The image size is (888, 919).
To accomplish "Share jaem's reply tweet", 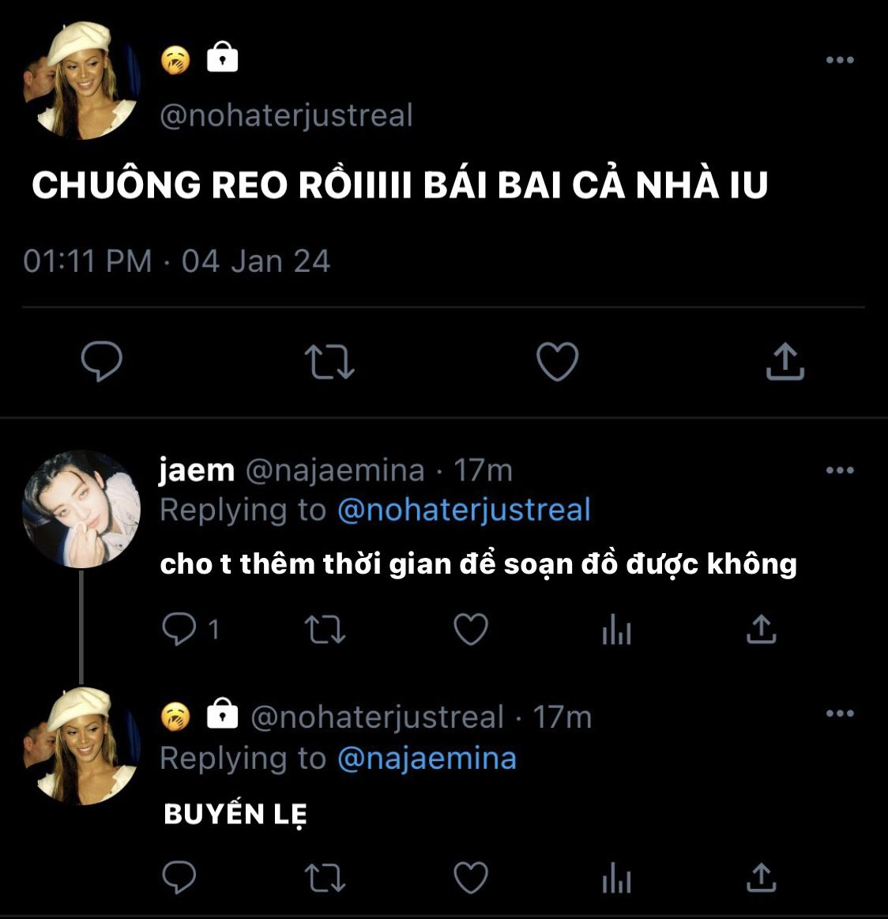I will coord(761,629).
